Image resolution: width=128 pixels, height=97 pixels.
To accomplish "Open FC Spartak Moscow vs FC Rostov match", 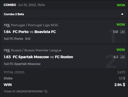I will (43, 57).
